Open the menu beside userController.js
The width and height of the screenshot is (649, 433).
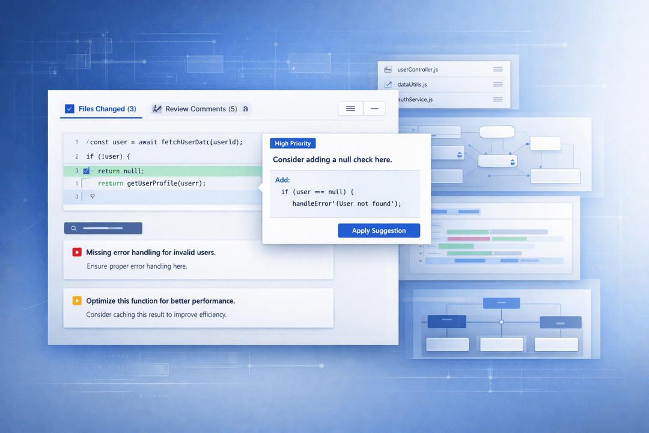pyautogui.click(x=498, y=69)
